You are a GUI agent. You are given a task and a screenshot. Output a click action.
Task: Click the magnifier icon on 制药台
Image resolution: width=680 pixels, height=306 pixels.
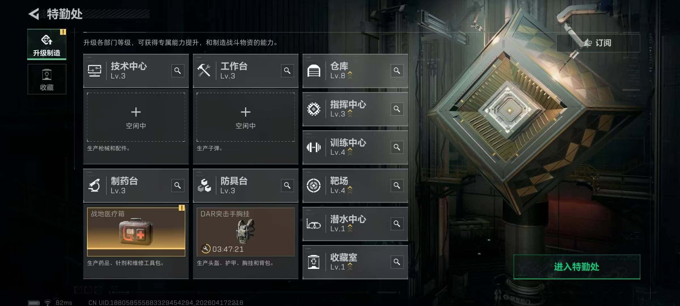(x=178, y=185)
